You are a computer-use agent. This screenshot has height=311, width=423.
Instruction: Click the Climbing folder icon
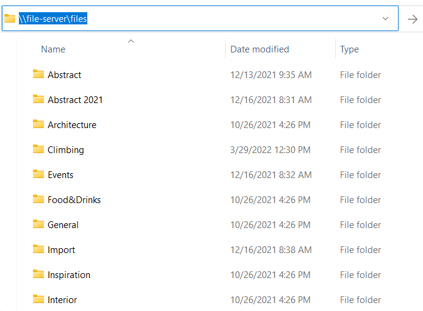38,149
